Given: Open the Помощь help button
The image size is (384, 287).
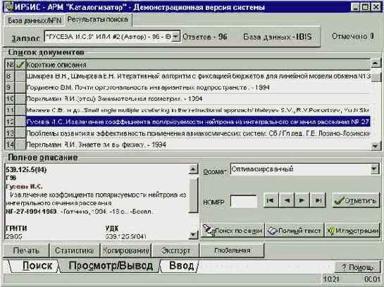Looking at the screenshot, I should [357, 267].
